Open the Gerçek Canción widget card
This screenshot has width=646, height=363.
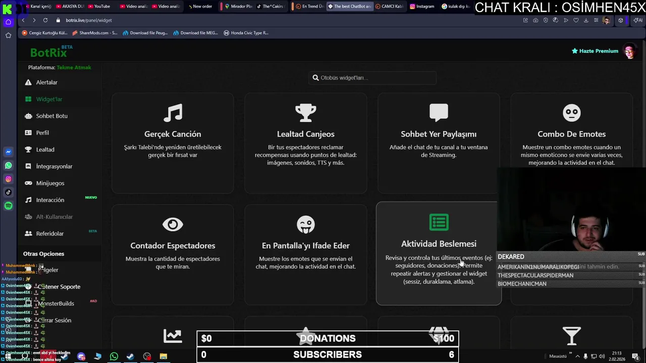pos(173,143)
